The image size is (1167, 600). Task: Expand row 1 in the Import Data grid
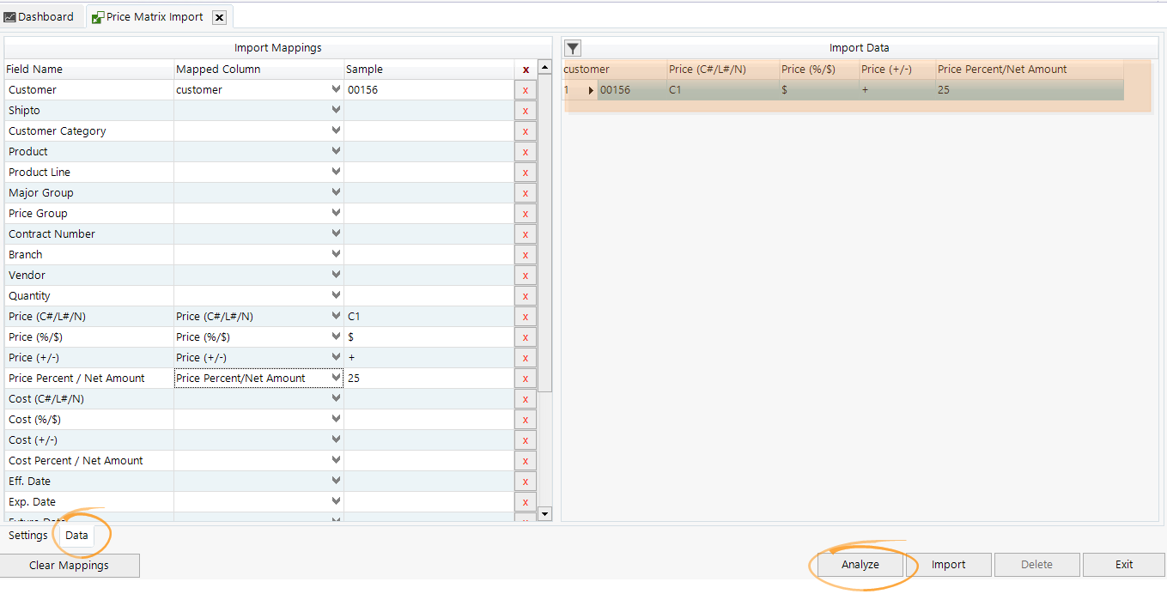point(589,89)
